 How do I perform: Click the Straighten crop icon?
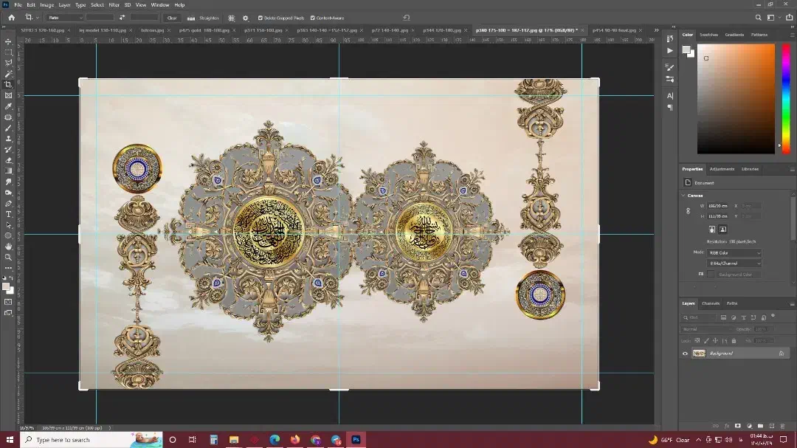pyautogui.click(x=191, y=18)
